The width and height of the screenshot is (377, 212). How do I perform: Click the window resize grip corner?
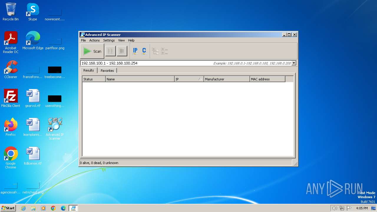295,164
